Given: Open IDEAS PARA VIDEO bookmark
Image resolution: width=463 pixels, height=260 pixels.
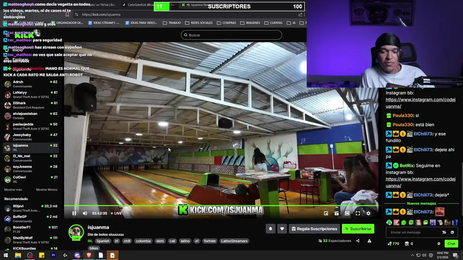Looking at the screenshot, I should (x=141, y=23).
